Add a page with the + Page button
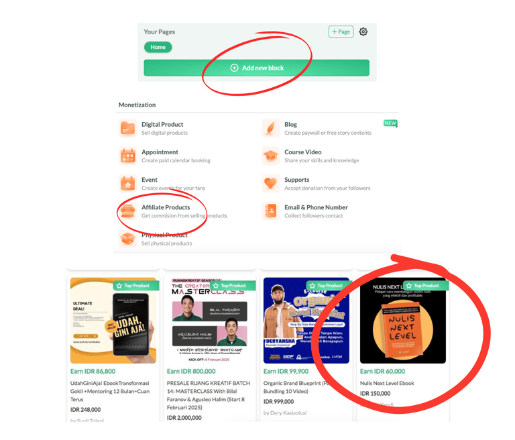The width and height of the screenshot is (515, 440). click(x=341, y=32)
